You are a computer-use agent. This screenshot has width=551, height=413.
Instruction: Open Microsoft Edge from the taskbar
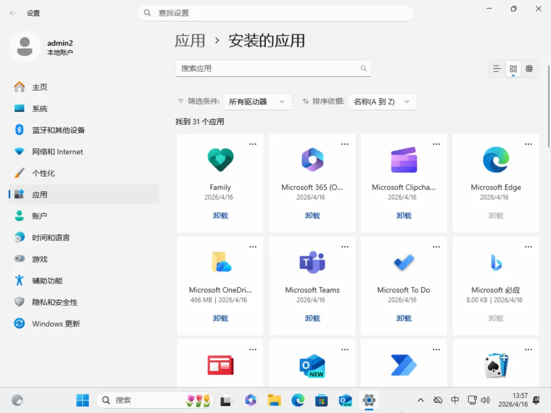pos(298,400)
